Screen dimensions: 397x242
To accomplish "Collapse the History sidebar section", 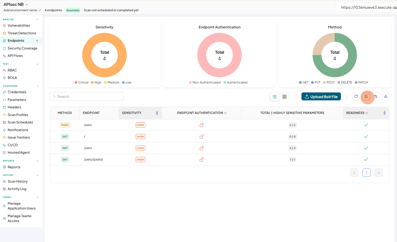I will click(38, 175).
